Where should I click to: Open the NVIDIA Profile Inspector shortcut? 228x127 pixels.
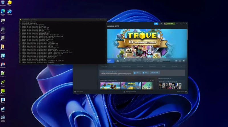pyautogui.click(x=3, y=84)
